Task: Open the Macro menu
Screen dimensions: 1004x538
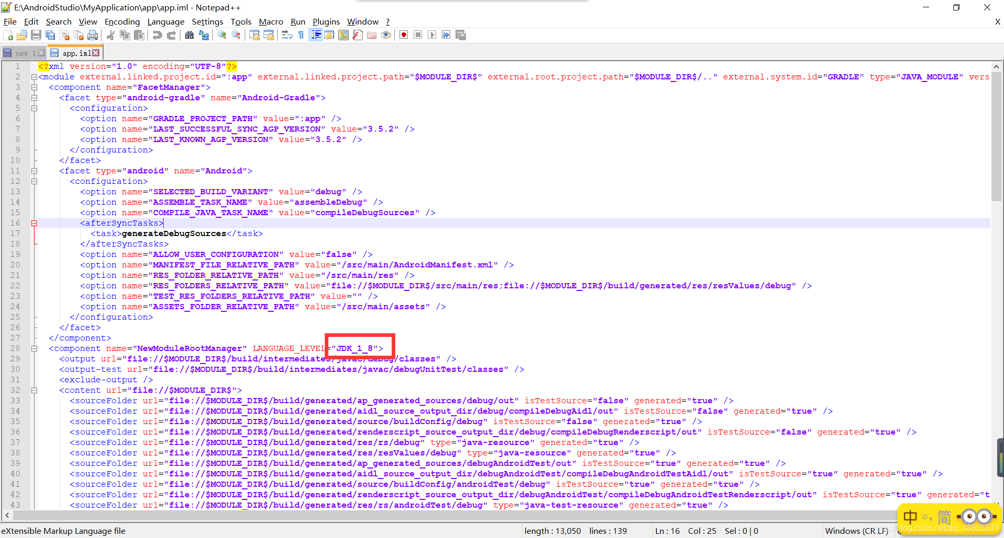Action: tap(271, 21)
